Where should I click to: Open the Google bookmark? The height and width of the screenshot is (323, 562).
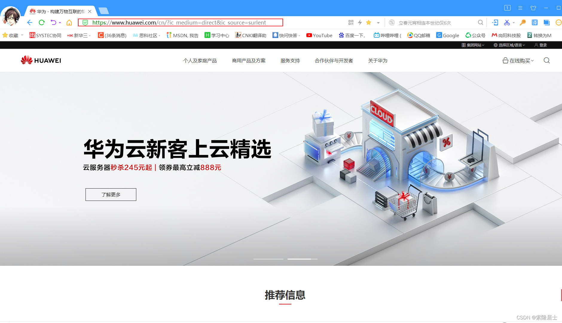tap(448, 35)
